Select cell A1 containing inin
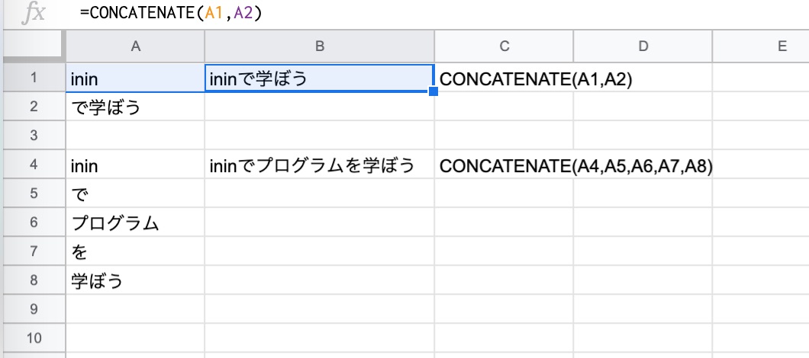 tap(136, 78)
